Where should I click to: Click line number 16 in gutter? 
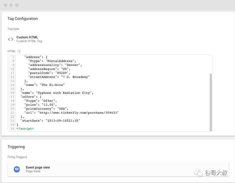click(x=12, y=93)
